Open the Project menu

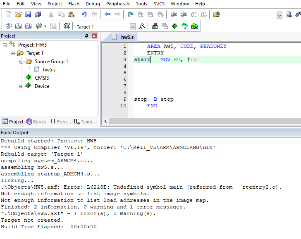[x=55, y=4]
